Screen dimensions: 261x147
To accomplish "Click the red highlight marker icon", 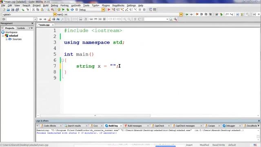I will click(x=49, y=19).
